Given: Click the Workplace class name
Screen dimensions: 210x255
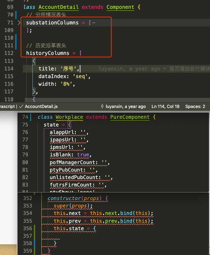Looking at the screenshot, I should pos(69,117).
